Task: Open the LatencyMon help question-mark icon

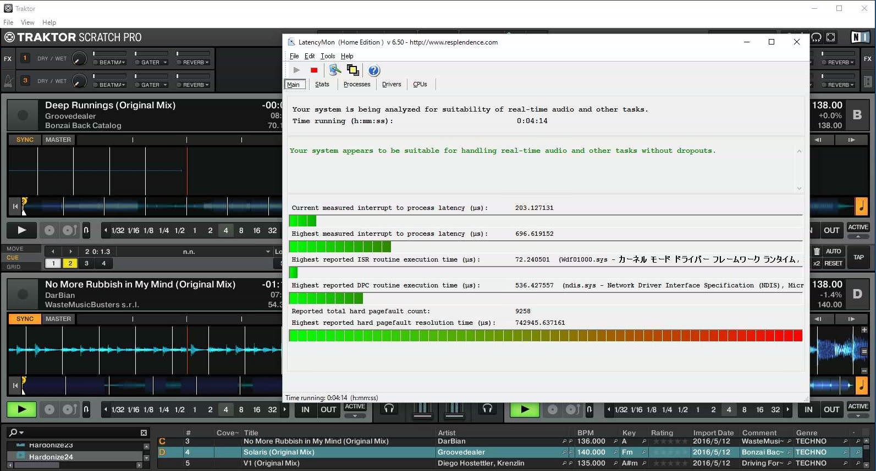Action: click(x=374, y=70)
